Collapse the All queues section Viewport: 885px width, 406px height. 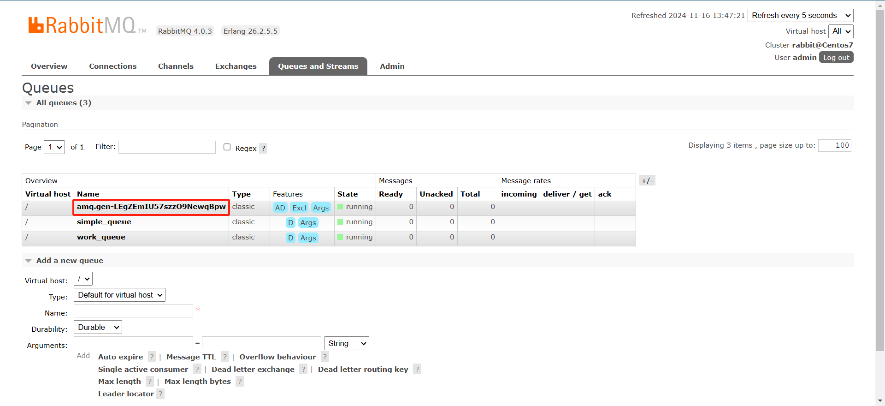[64, 102]
